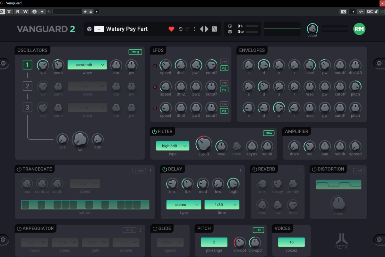Click the voices layers indicator icon

point(230,32)
